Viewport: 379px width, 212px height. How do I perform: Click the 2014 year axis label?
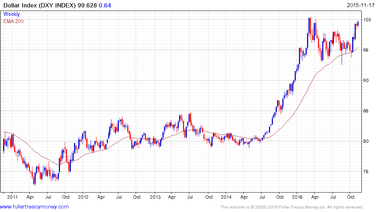click(x=226, y=197)
